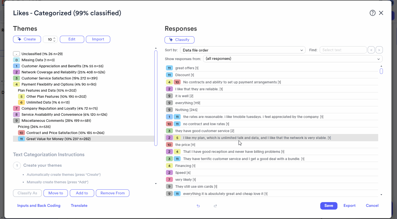The height and width of the screenshot is (219, 397).
Task: Click the undo arrow icon
Action: [198, 206]
